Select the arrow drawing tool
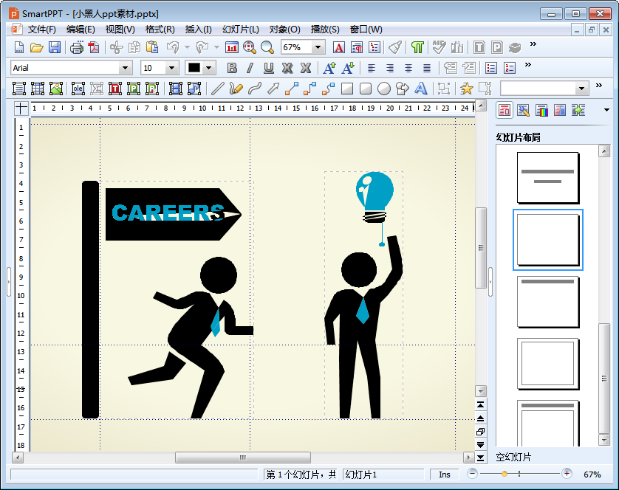 coord(273,89)
